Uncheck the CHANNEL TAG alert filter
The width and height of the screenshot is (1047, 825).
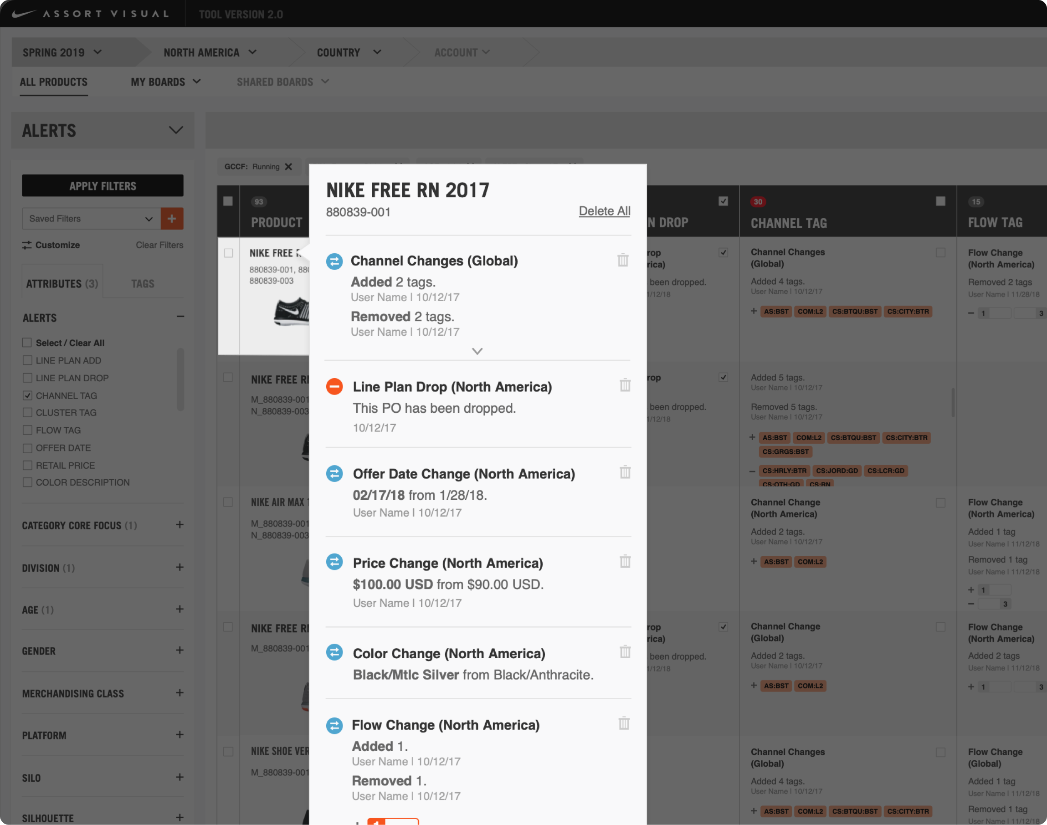[27, 395]
